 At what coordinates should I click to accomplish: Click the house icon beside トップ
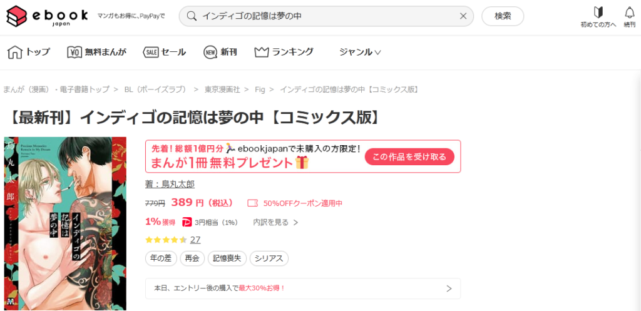click(x=15, y=52)
